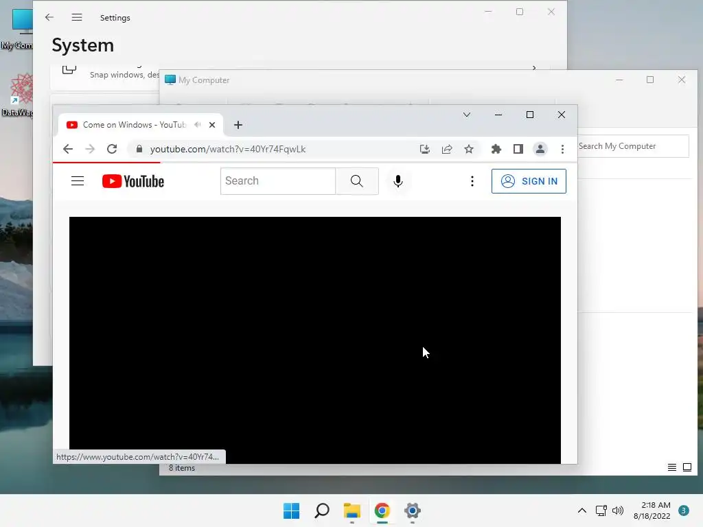Select My Computer desktop icon

click(x=17, y=29)
